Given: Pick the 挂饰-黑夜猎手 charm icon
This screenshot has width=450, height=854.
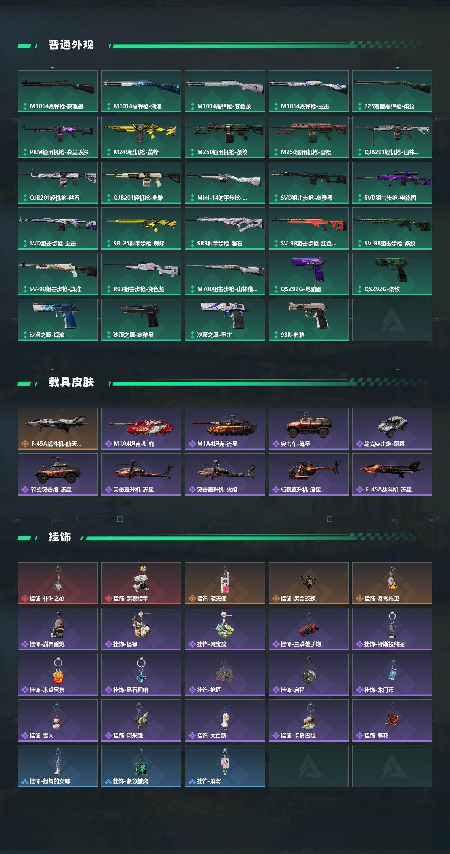Looking at the screenshot, I should tap(141, 583).
